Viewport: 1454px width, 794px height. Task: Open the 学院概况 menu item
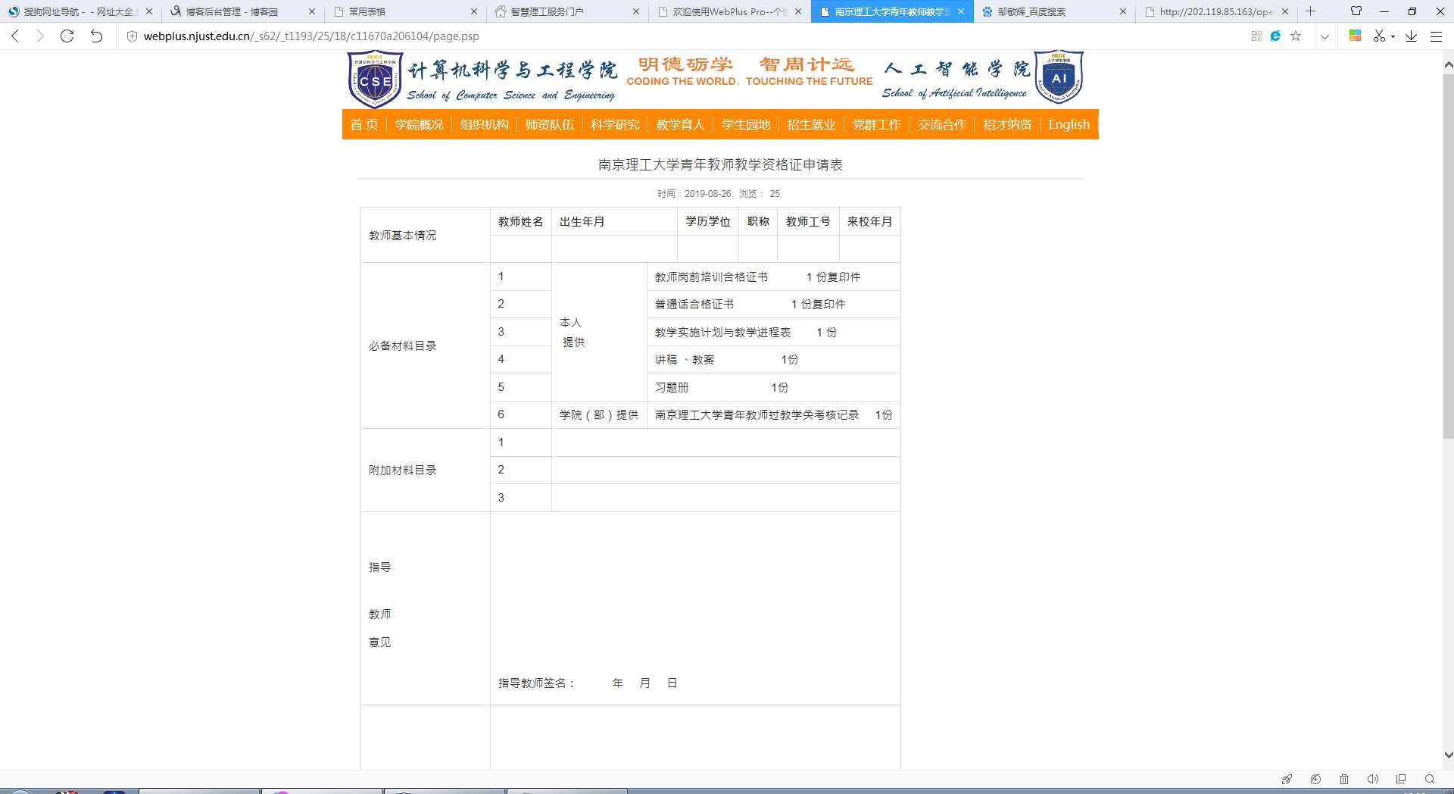click(419, 124)
